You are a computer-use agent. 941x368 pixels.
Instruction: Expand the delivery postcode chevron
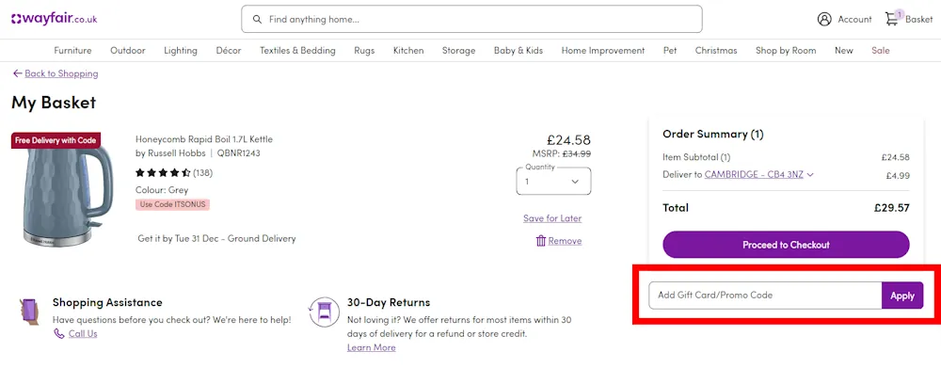coord(810,175)
